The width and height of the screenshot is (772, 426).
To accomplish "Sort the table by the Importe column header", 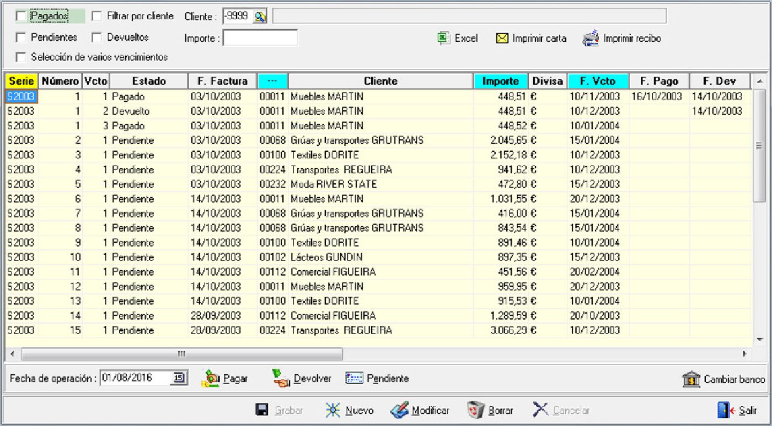I will point(500,81).
